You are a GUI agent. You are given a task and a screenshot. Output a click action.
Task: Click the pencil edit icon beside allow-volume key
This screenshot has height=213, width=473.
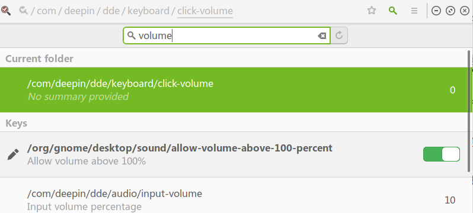[13, 154]
